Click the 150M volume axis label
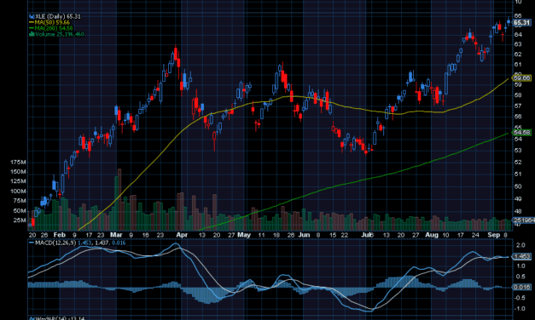 (18, 172)
